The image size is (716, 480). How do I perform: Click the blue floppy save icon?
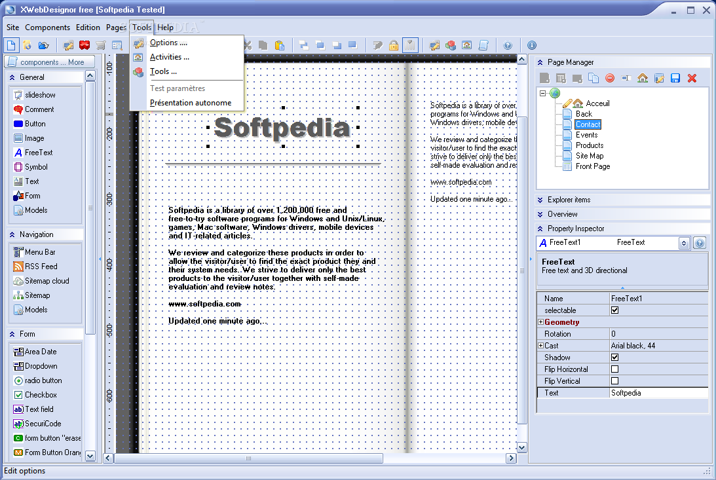(x=675, y=79)
